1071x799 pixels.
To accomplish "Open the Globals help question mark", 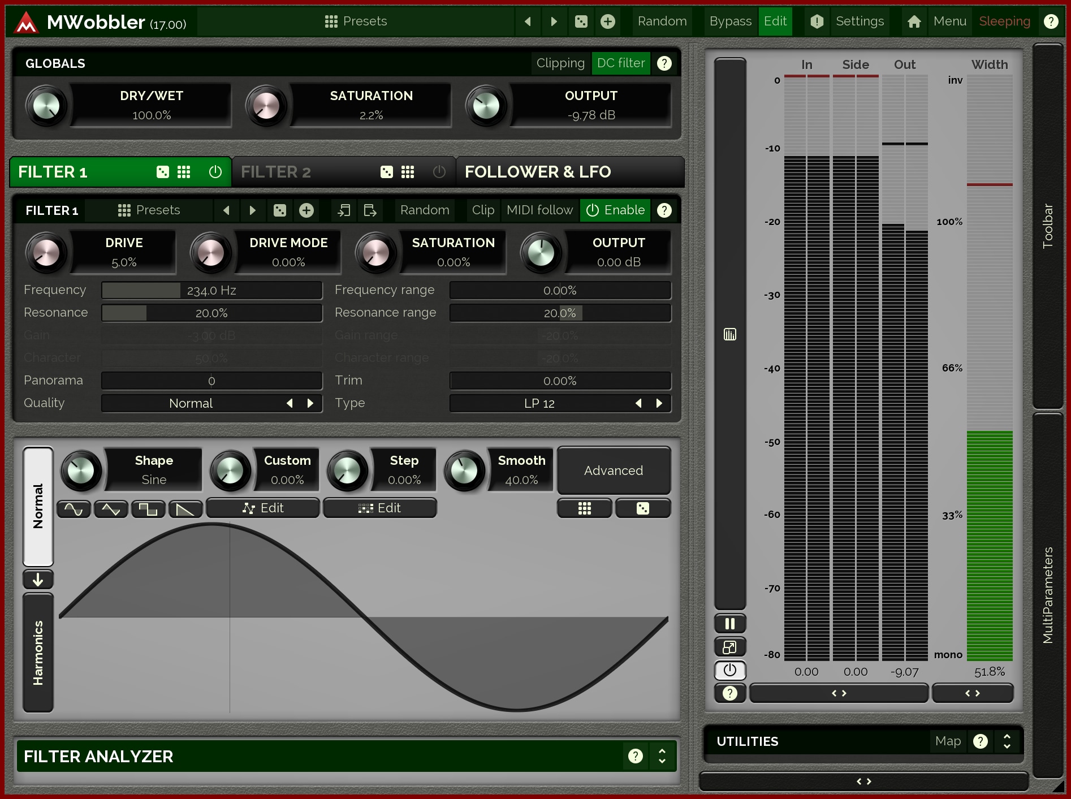I will pyautogui.click(x=664, y=63).
